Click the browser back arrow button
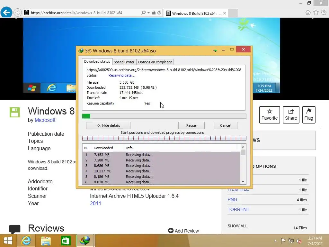 (6, 13)
